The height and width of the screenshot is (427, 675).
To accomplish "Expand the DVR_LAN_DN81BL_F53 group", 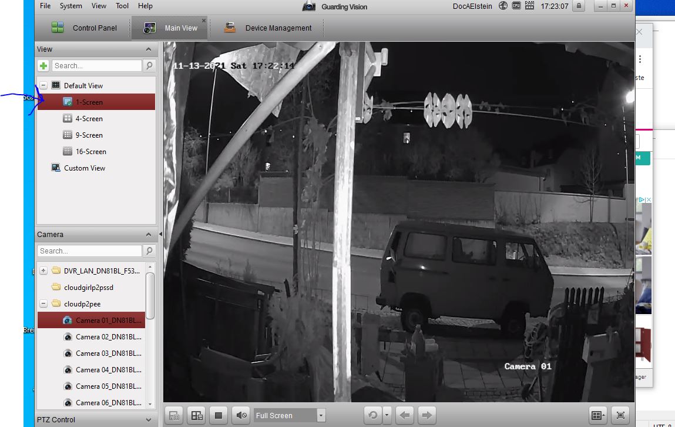I will pyautogui.click(x=43, y=271).
